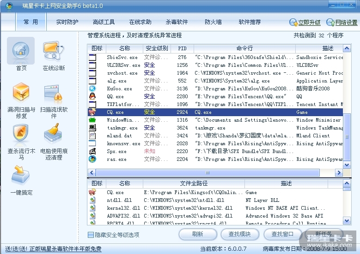
Task: Click CQ.exe icon in module list
Action: [x=92, y=192]
